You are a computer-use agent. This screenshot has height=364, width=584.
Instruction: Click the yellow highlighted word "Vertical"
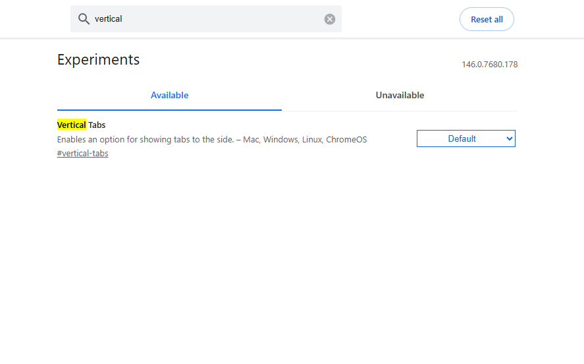71,125
